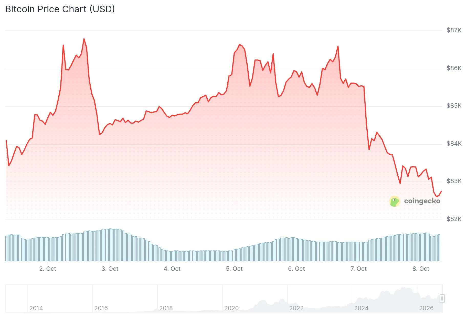The width and height of the screenshot is (467, 320).
Task: Click the 7. Oct date label
Action: 358,269
